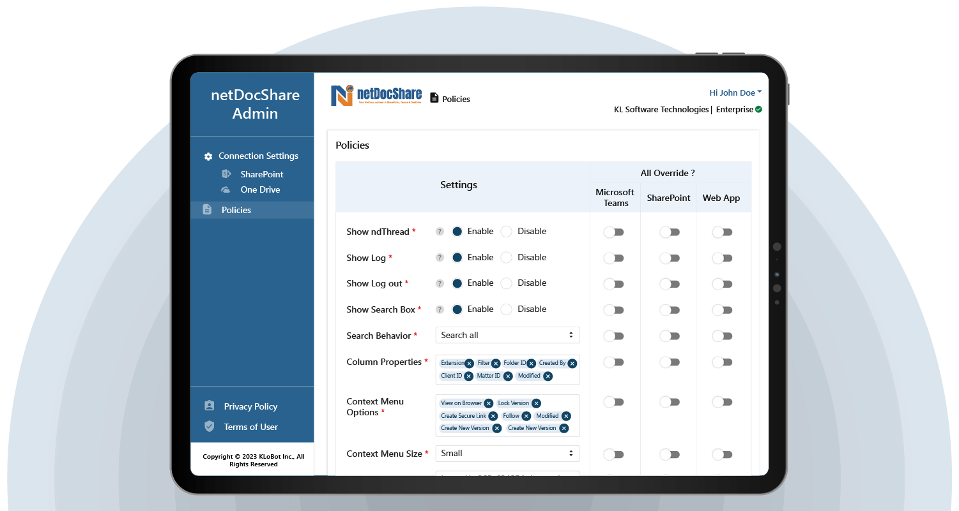
Task: Go to SharePoint connection settings
Action: (262, 174)
